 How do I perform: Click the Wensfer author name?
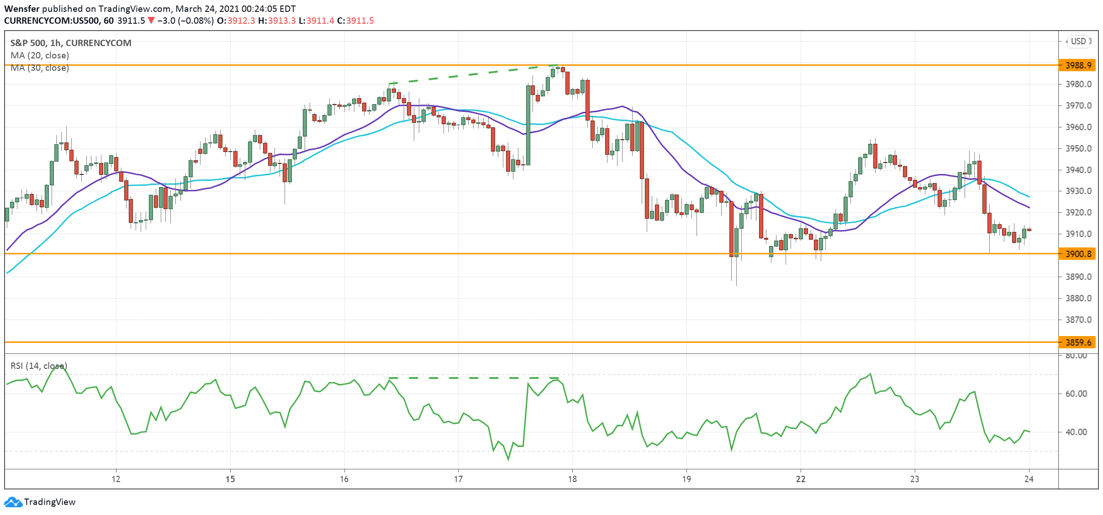coord(21,9)
